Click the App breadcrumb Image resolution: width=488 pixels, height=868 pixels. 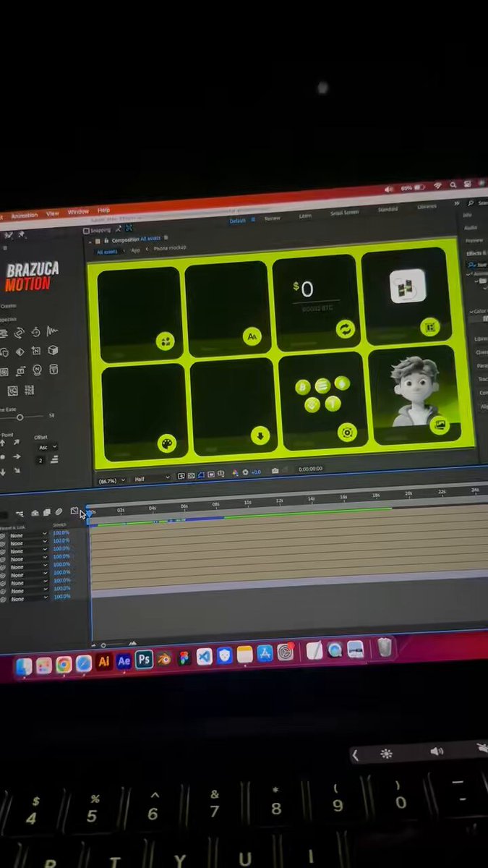[x=135, y=250]
